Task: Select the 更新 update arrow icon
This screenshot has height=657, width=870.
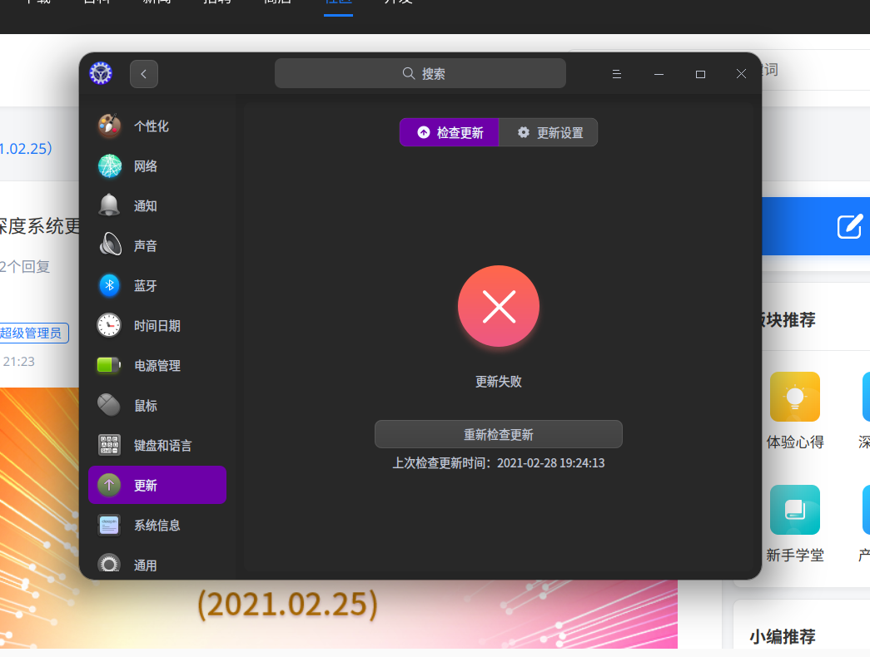Action: point(109,485)
